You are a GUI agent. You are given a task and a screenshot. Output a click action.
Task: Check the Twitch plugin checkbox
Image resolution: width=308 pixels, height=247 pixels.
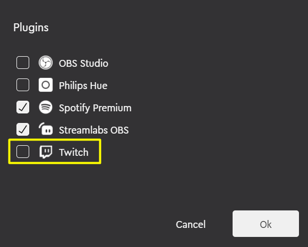tap(23, 152)
